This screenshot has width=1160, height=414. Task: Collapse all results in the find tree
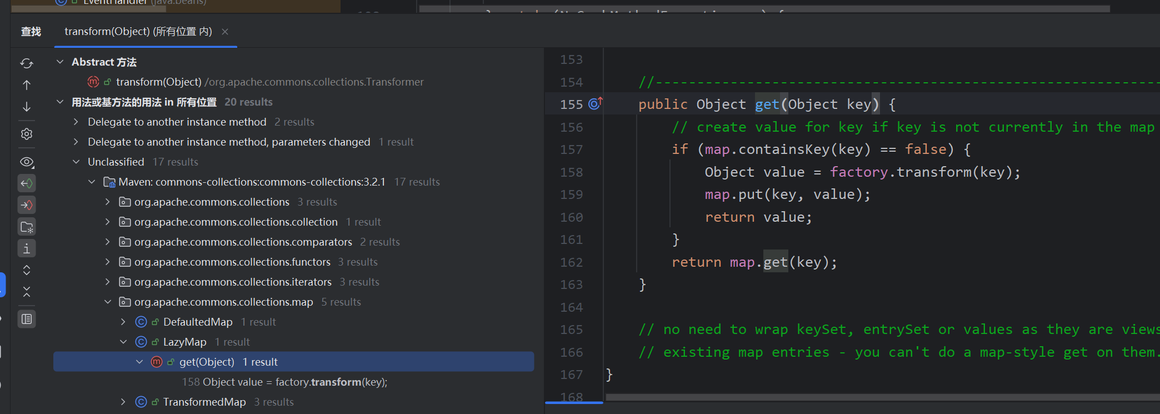[x=27, y=292]
